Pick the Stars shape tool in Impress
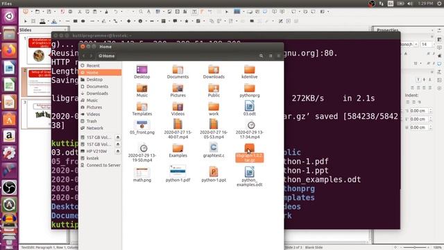The width and height of the screenshot is (444, 250). [187, 21]
